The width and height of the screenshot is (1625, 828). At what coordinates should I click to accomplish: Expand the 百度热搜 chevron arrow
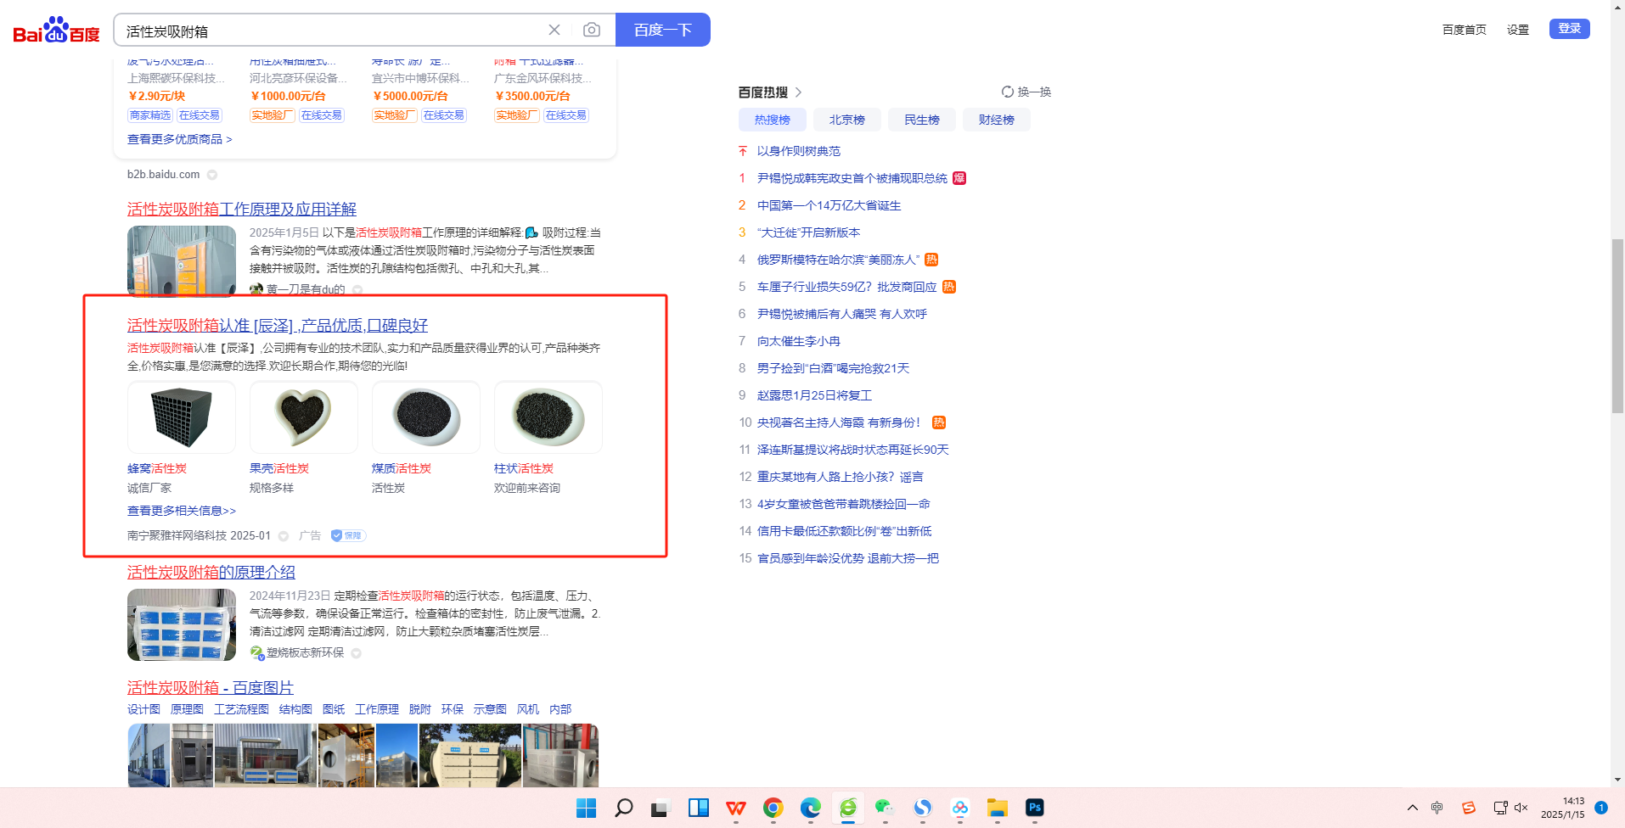click(x=799, y=92)
